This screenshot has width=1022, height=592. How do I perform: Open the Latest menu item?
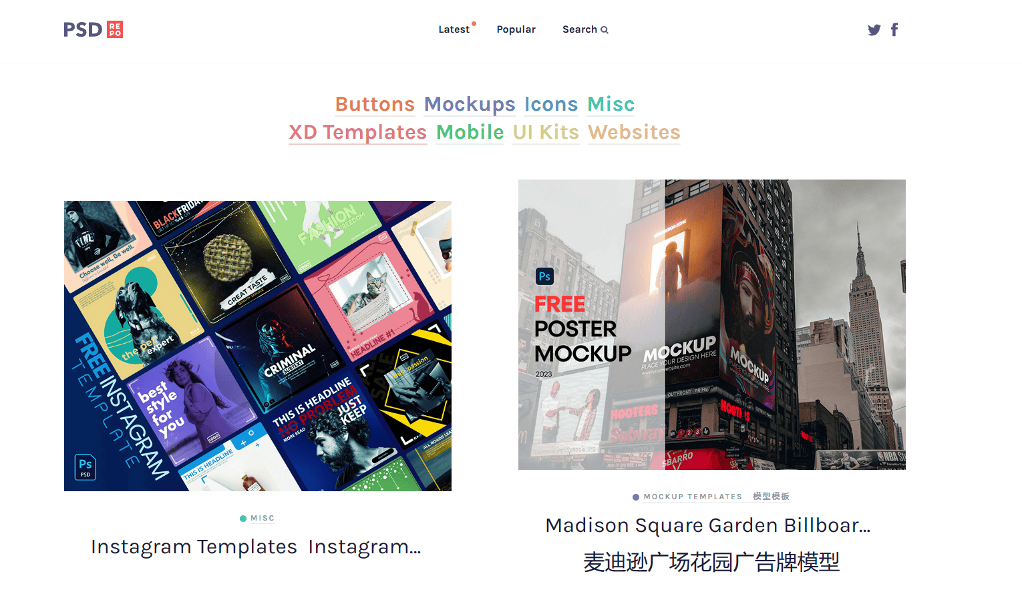(x=454, y=29)
